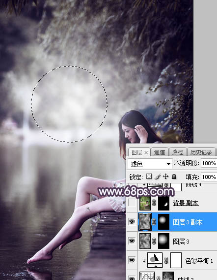Screen dimensions: 217x280
Task: Select the 背景 副本 layer thumbnail
Action: click(x=145, y=203)
